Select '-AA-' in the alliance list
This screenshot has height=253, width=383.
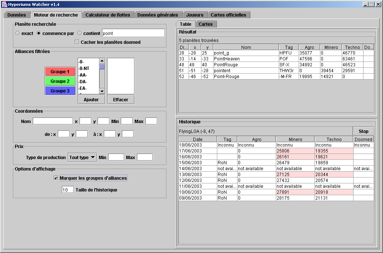click(88, 75)
